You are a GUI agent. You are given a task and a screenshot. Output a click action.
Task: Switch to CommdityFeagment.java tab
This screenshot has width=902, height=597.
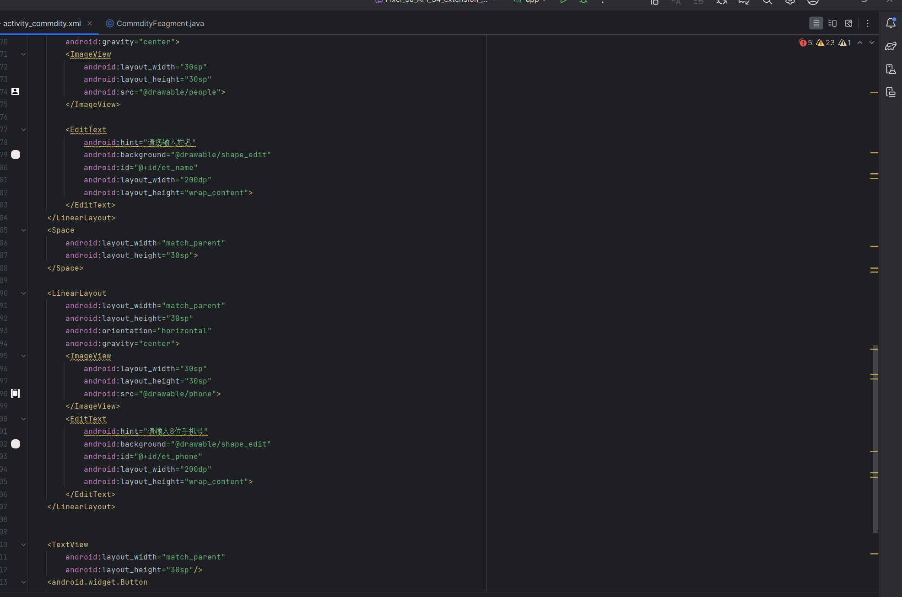point(160,23)
